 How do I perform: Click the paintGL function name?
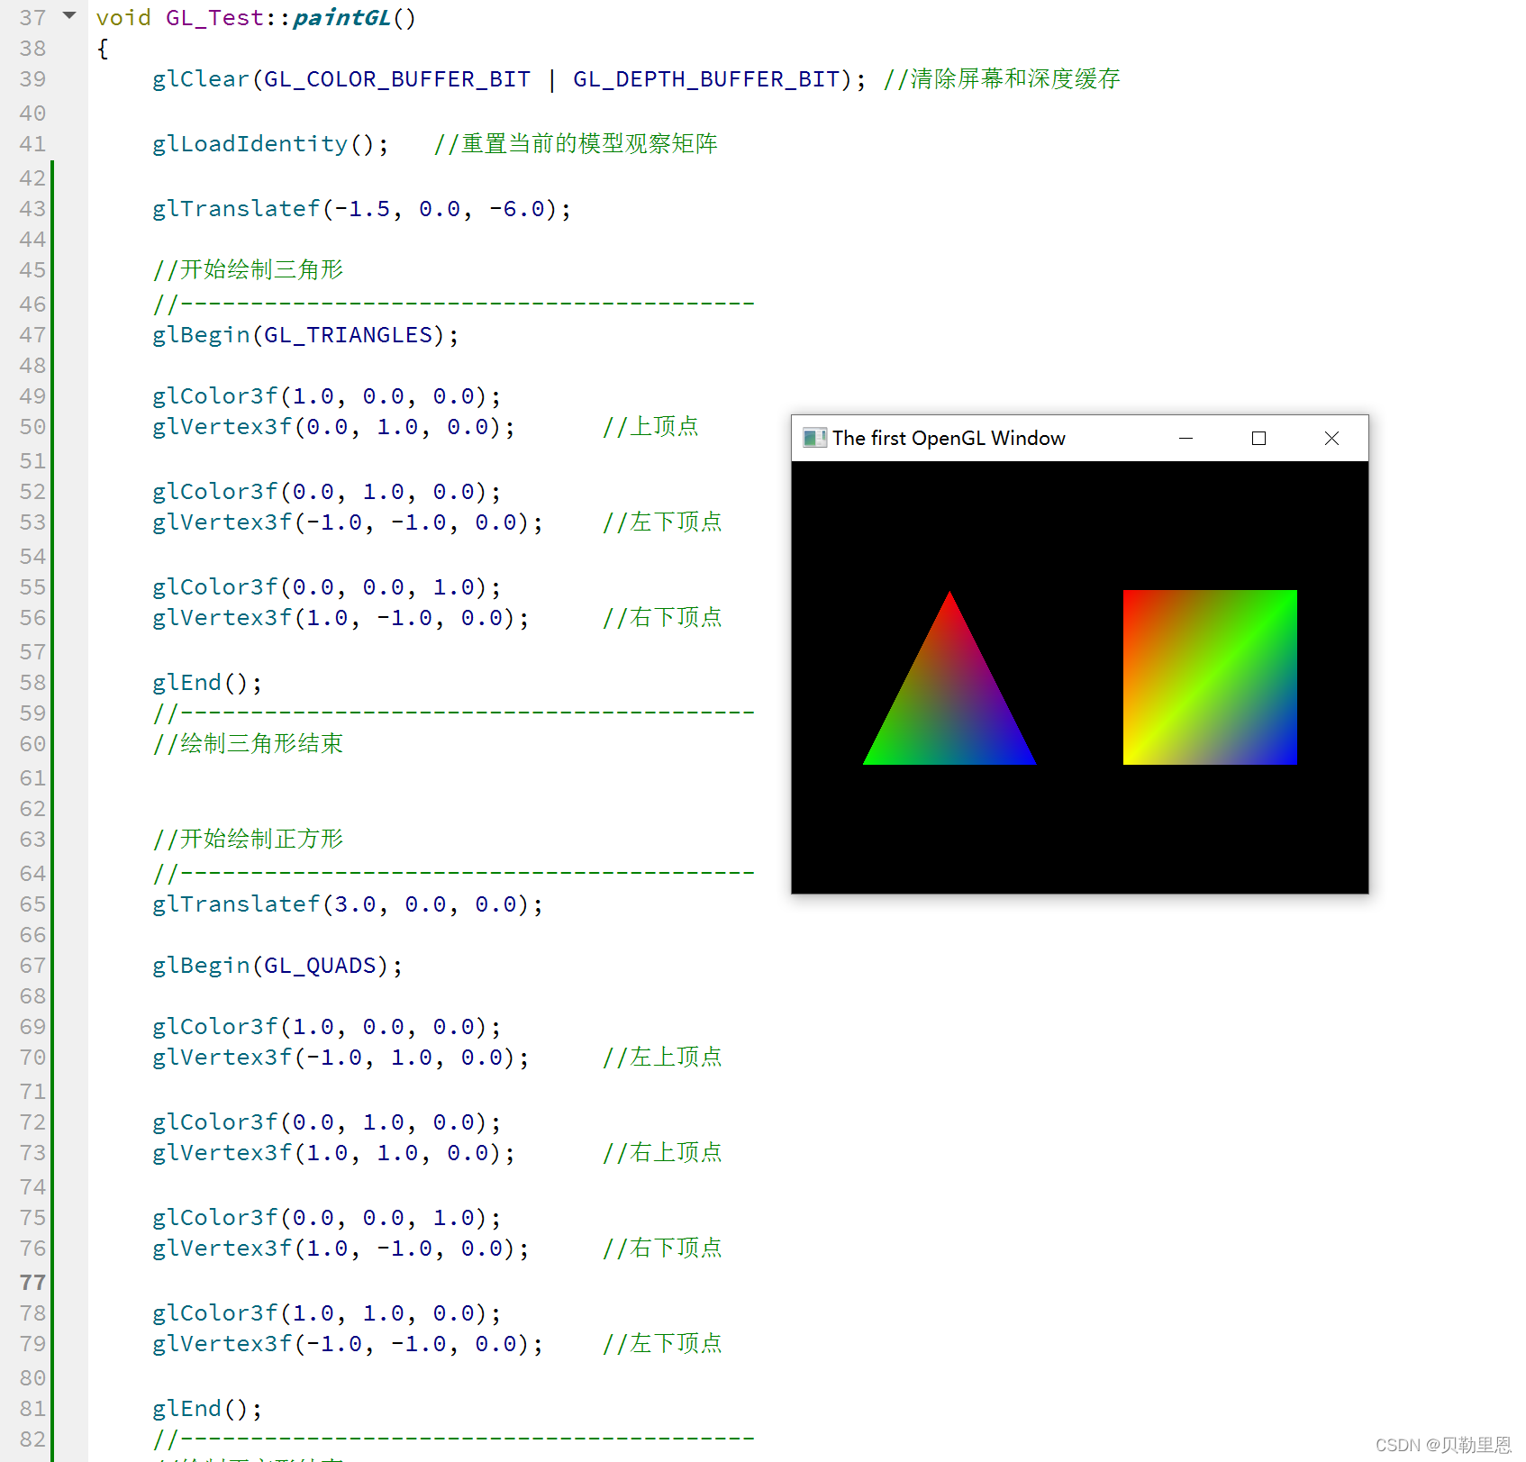[341, 18]
